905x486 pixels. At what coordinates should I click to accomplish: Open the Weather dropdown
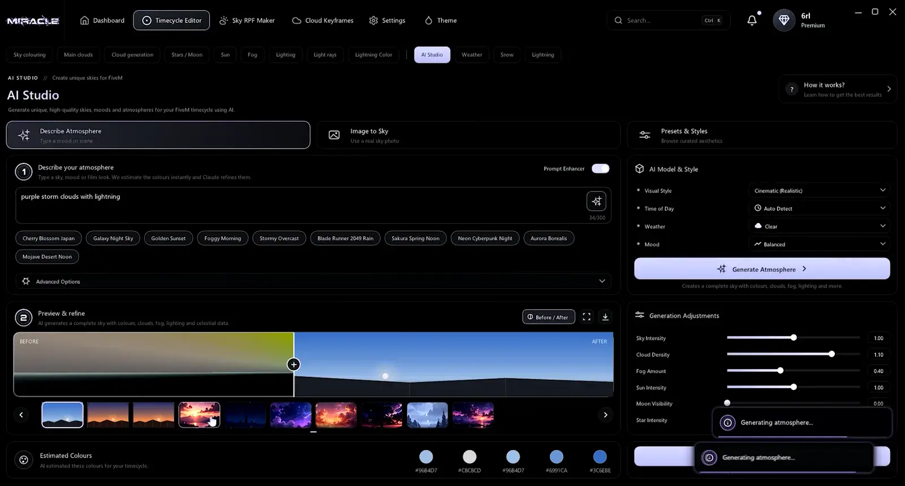pyautogui.click(x=819, y=226)
